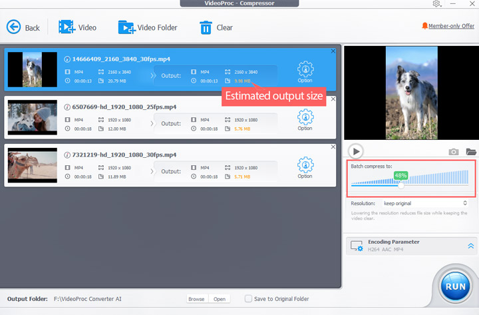
Task: Add a Video Folder
Action: pos(126,27)
